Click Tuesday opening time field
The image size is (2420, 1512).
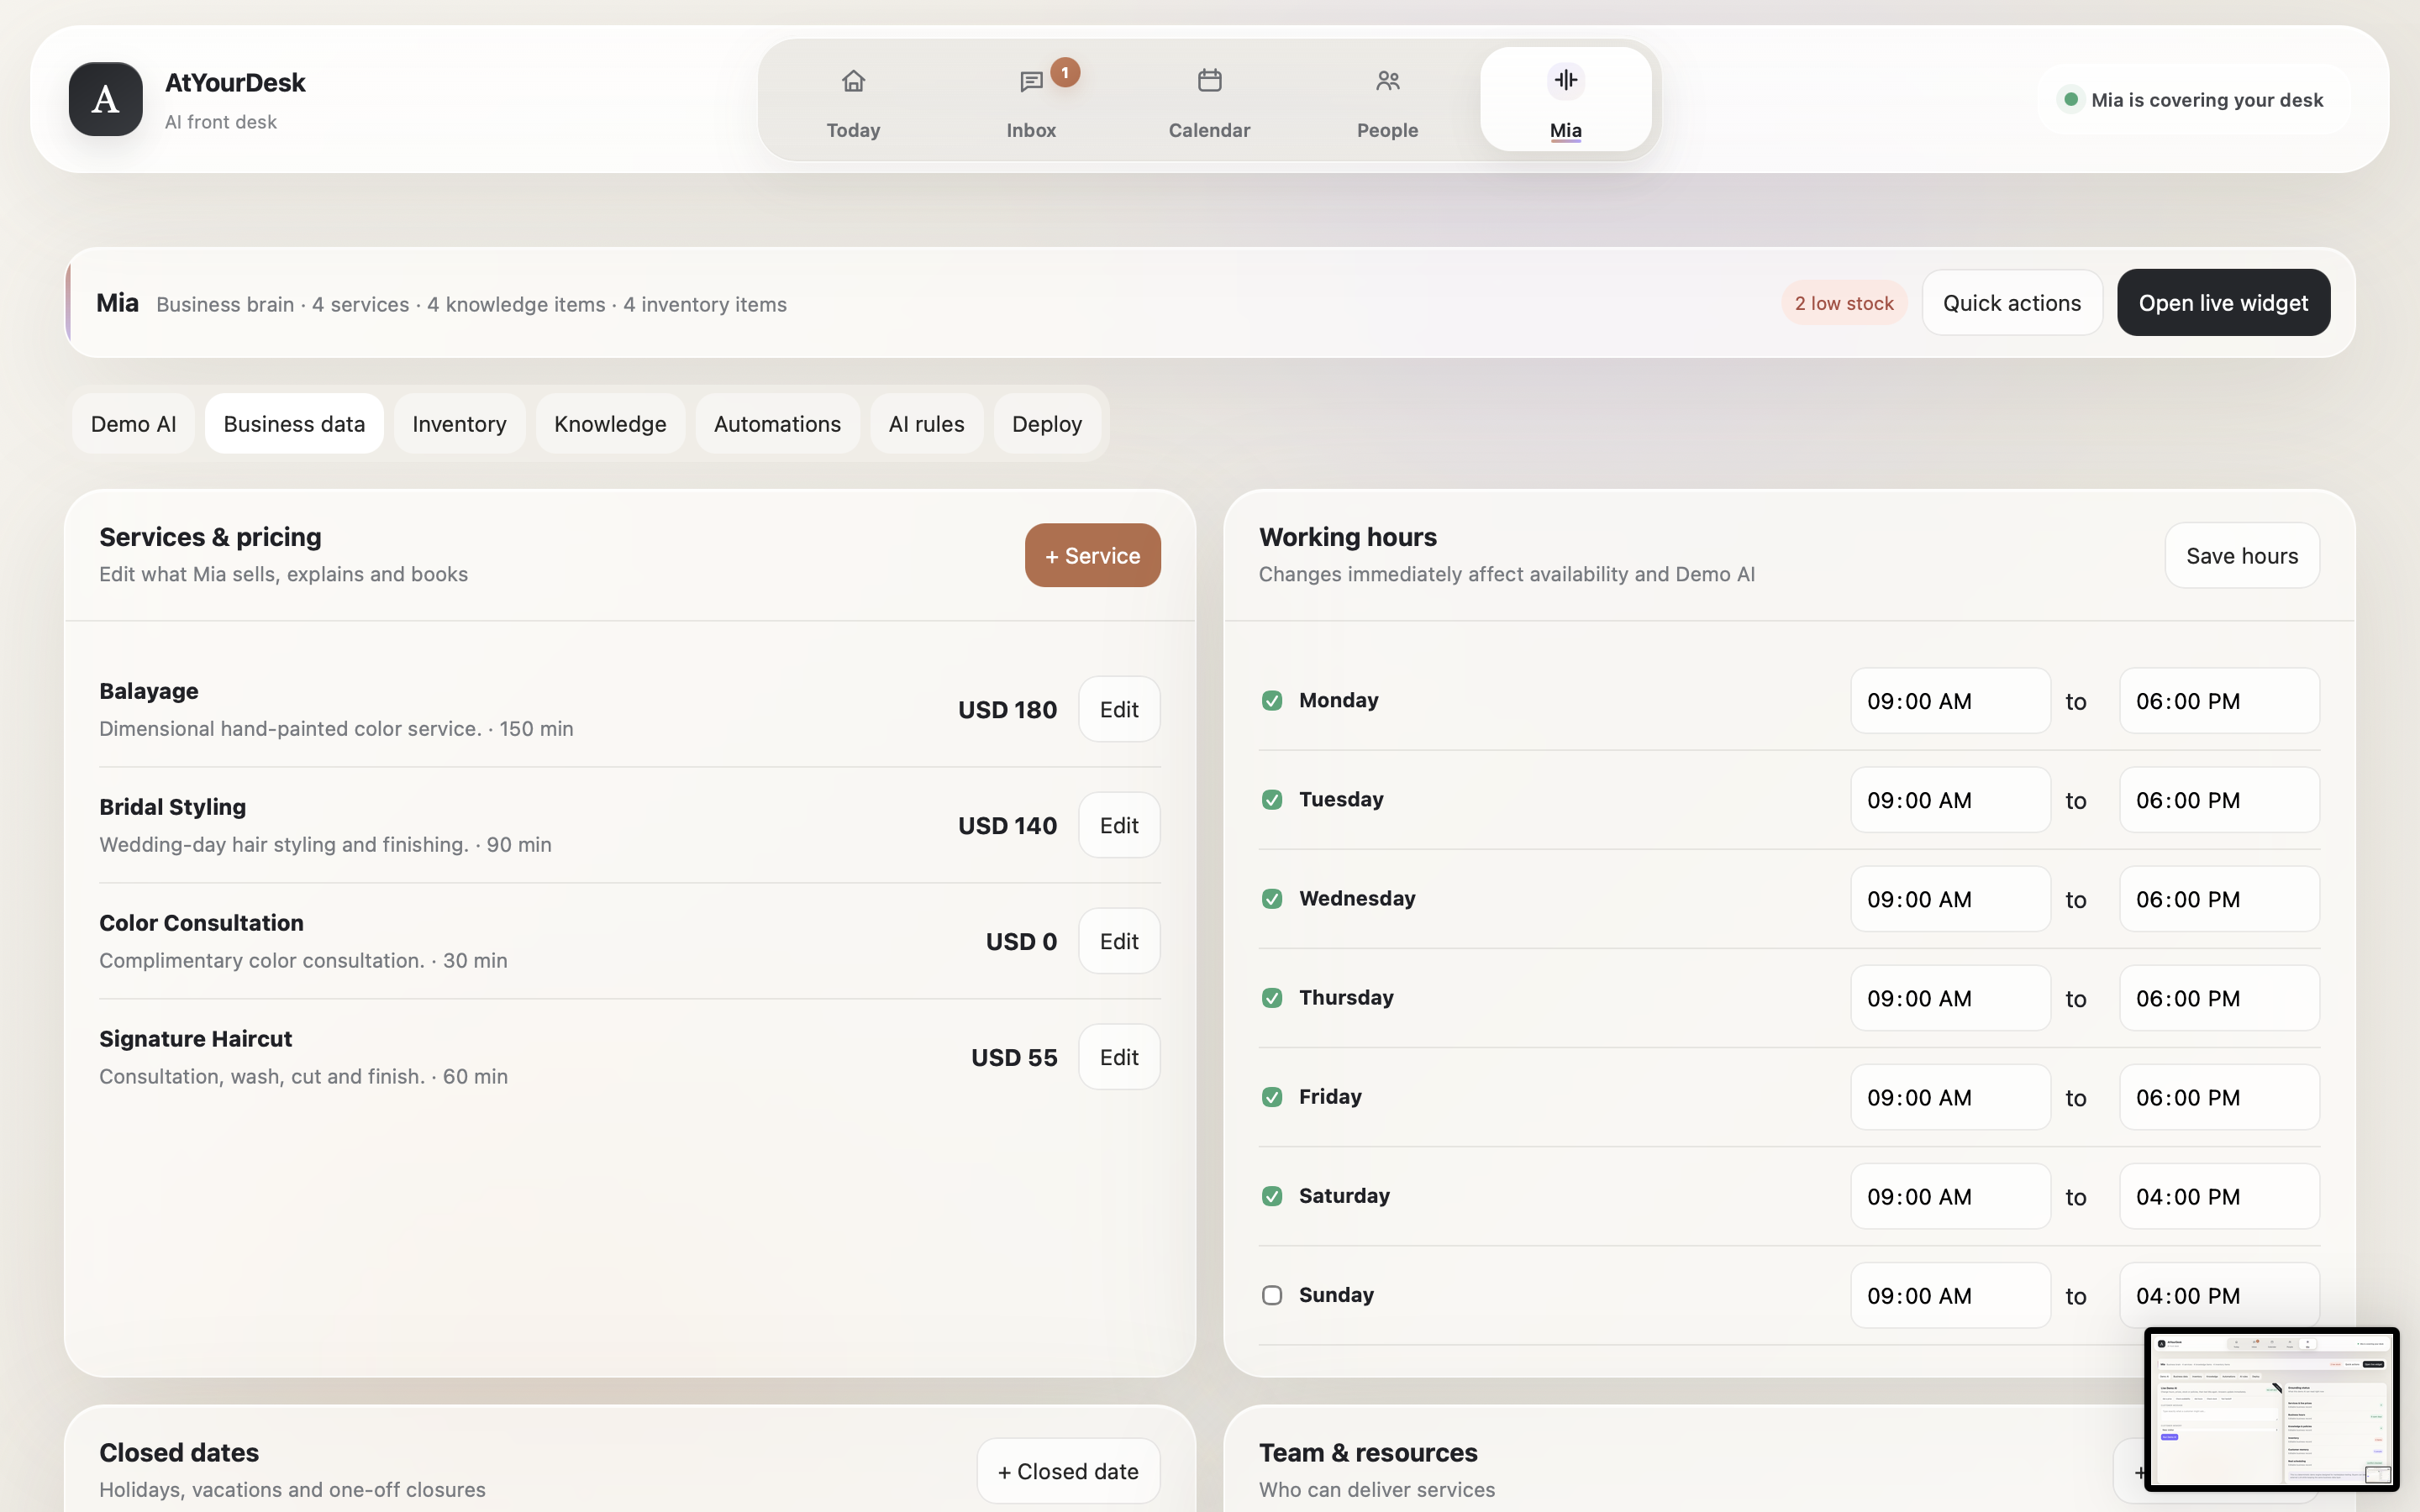pyautogui.click(x=1950, y=799)
